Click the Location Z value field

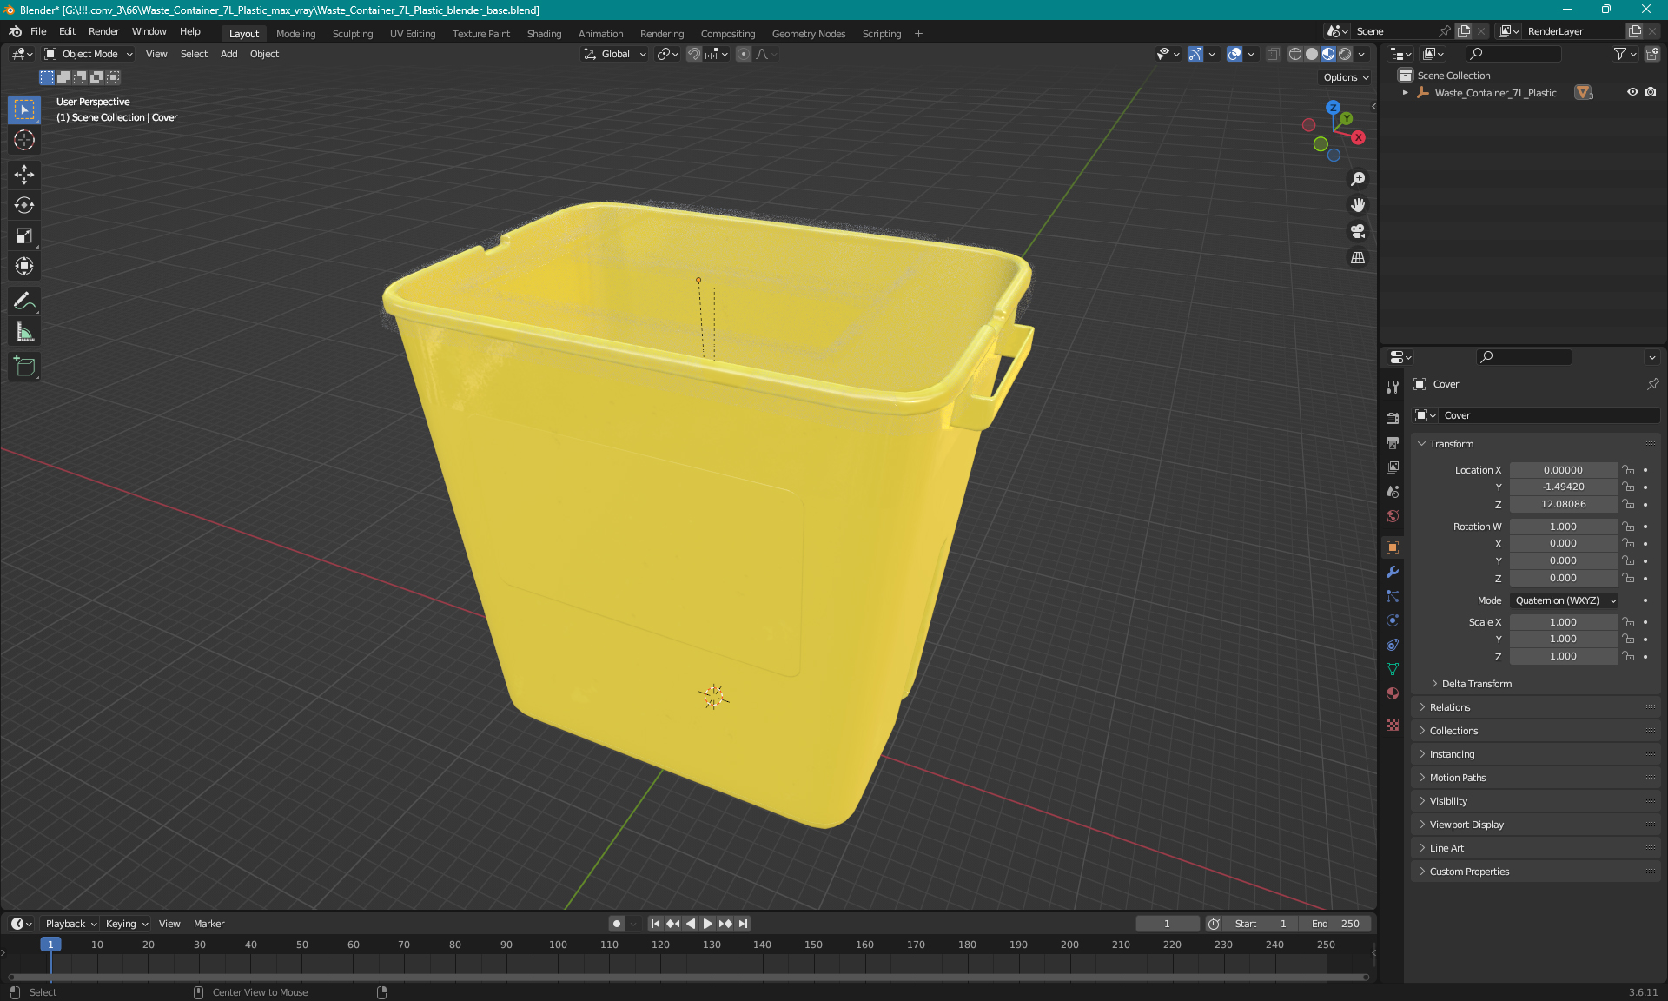click(1563, 504)
